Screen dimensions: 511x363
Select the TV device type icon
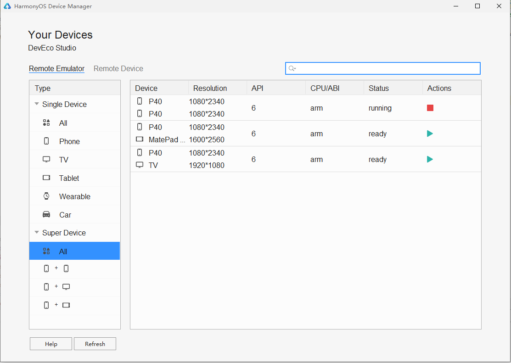tap(46, 159)
